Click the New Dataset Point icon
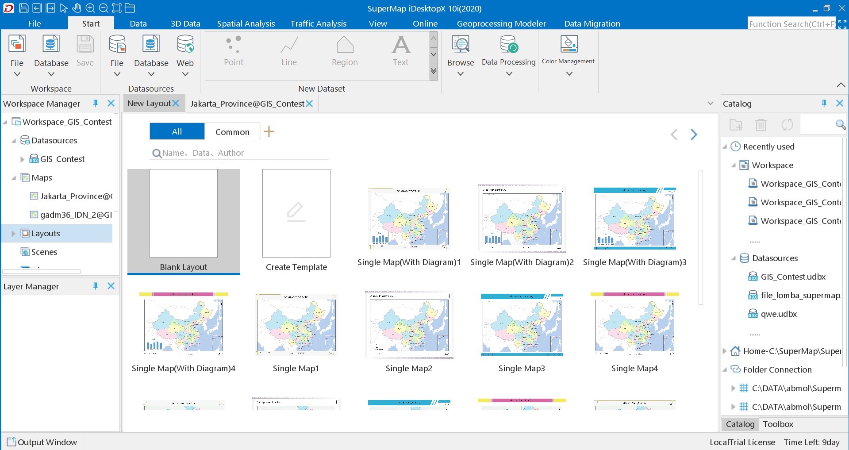The image size is (849, 450). point(234,45)
